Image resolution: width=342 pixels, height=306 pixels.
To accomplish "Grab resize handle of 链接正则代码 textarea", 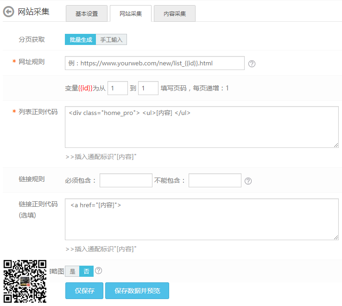I will tap(336, 237).
